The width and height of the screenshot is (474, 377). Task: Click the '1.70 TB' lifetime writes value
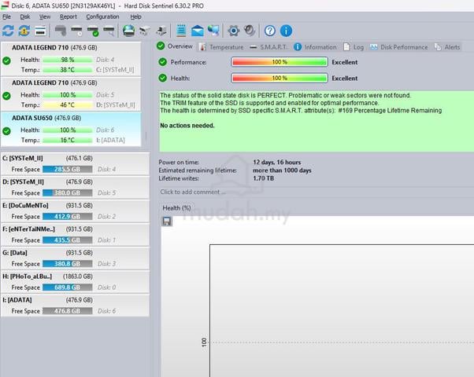264,178
